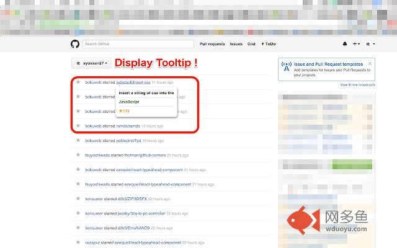Click "JavaScript" language in the tooltip
The height and width of the screenshot is (248, 397).
click(129, 102)
